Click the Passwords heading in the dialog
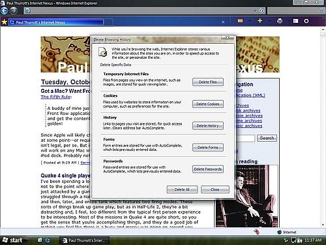The width and height of the screenshot is (326, 245). (x=113, y=161)
